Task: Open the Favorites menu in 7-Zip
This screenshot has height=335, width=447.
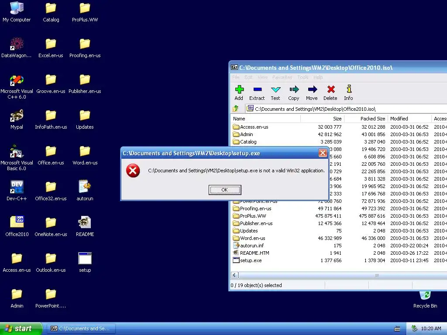Action: (x=282, y=77)
